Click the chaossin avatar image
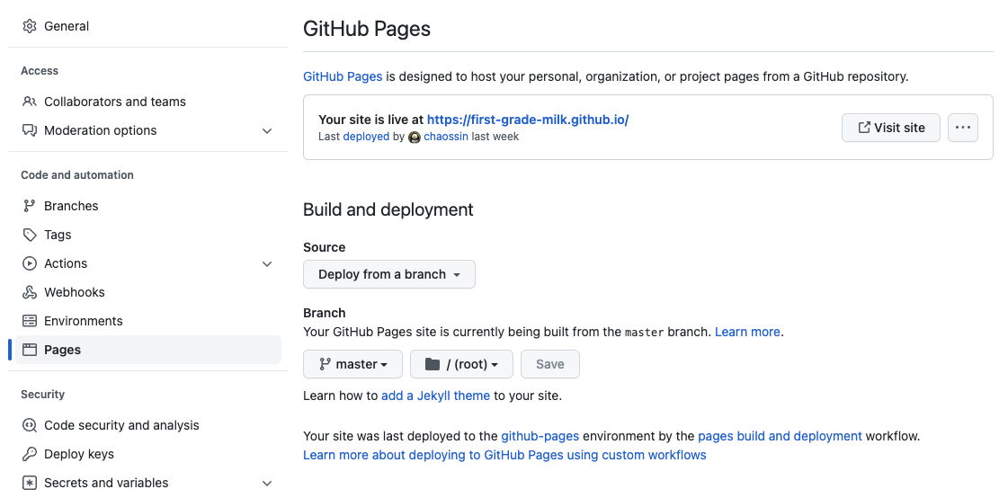Screen dimensions: 1008x498 pos(415,137)
